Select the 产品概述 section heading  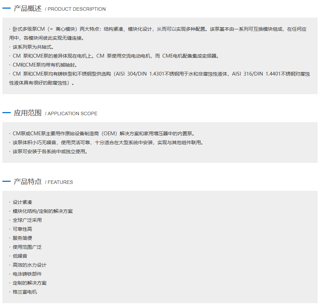coord(28,9)
